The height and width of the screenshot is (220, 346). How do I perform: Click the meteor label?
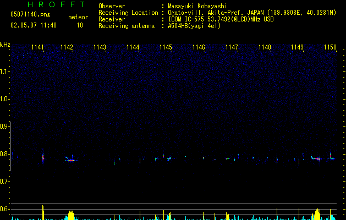click(x=78, y=17)
